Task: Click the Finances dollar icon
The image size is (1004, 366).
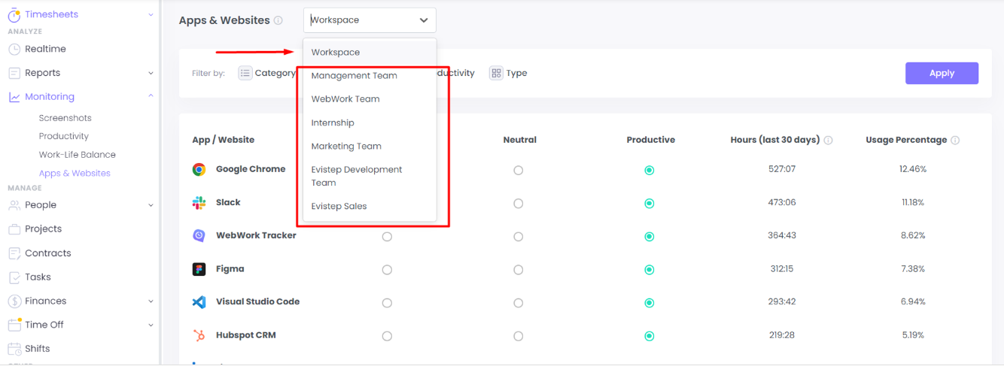Action: [14, 301]
